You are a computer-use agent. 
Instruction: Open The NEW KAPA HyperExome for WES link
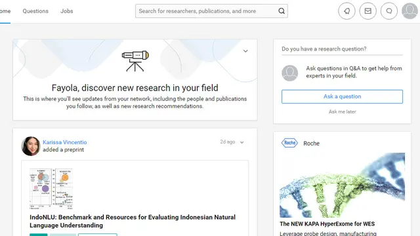point(327,224)
